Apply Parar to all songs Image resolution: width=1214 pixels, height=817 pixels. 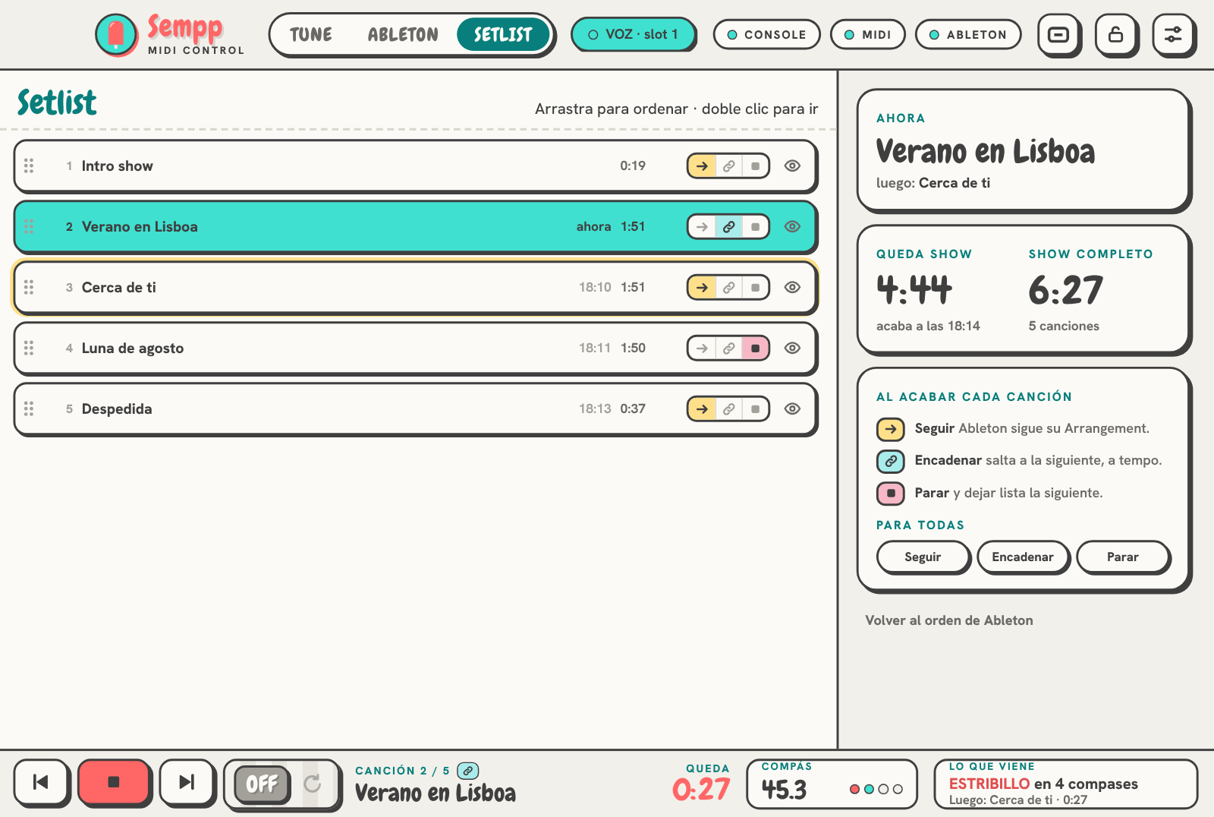(1123, 557)
